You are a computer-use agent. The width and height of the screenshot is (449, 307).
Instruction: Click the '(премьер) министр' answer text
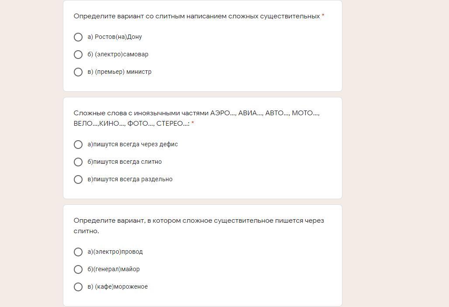tap(123, 72)
